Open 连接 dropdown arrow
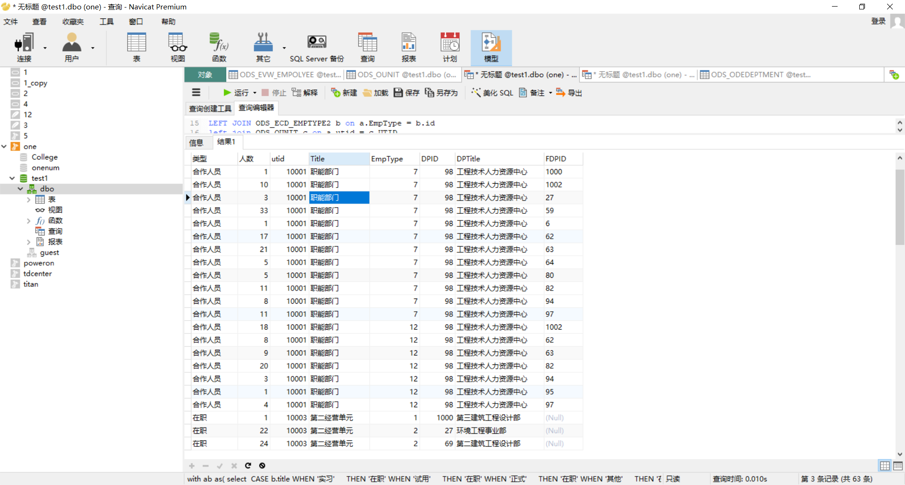905x485 pixels. click(x=45, y=48)
